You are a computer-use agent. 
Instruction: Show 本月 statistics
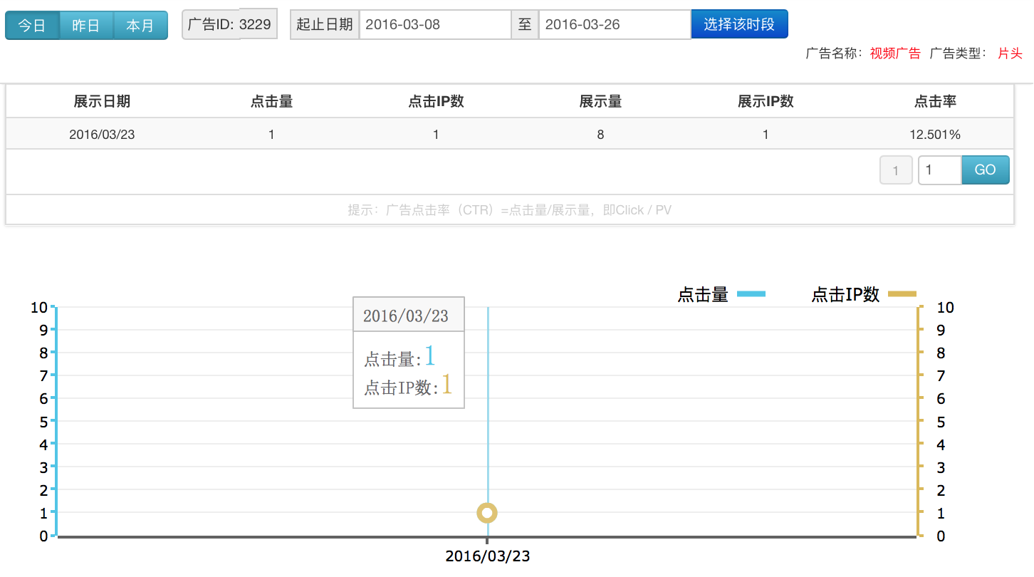click(x=140, y=26)
